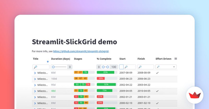Click the Finish date filter field
This screenshot has width=209, height=109.
(146, 67)
